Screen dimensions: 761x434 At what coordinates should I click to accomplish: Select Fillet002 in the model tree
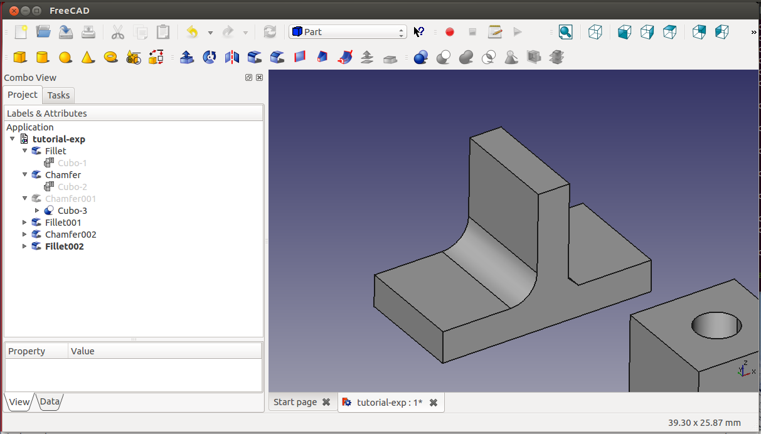[64, 246]
